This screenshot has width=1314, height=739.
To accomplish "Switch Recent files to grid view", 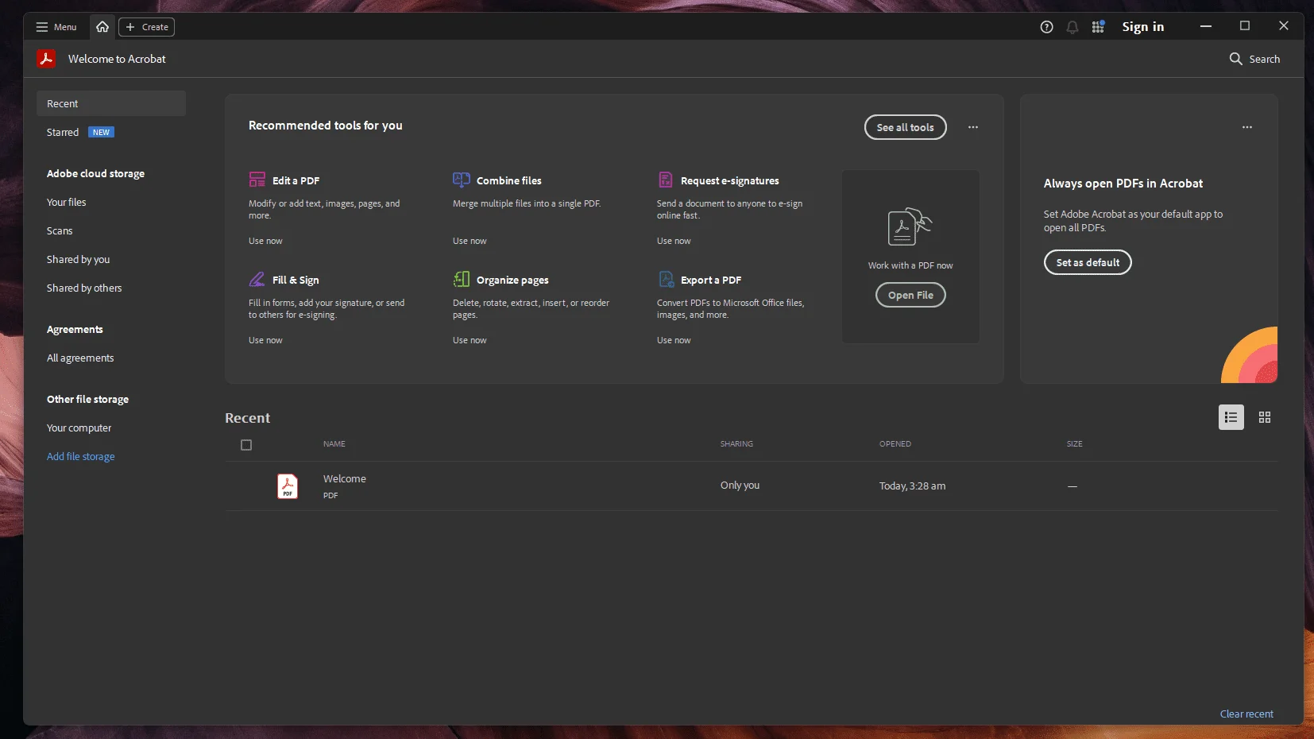I will [x=1265, y=417].
